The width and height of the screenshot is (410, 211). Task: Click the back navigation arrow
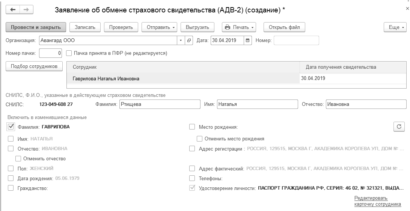point(13,10)
